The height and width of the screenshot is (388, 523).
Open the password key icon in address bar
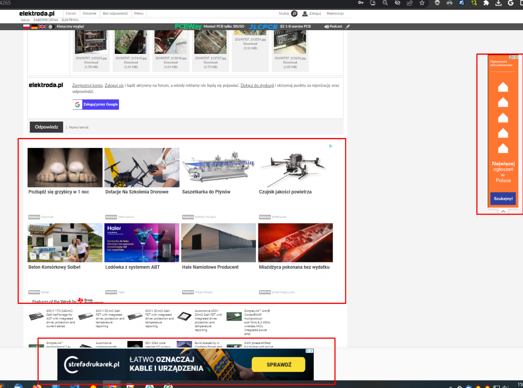click(362, 3)
